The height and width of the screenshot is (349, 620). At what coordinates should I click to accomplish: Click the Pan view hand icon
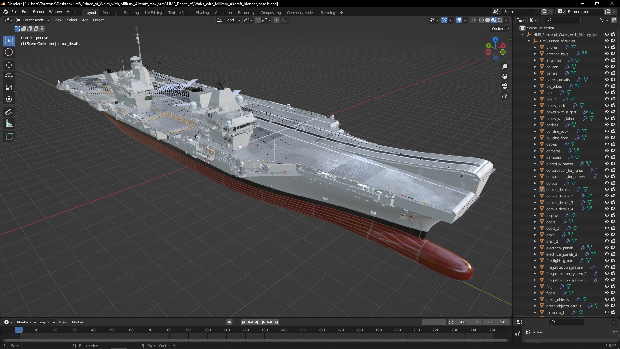coord(505,76)
